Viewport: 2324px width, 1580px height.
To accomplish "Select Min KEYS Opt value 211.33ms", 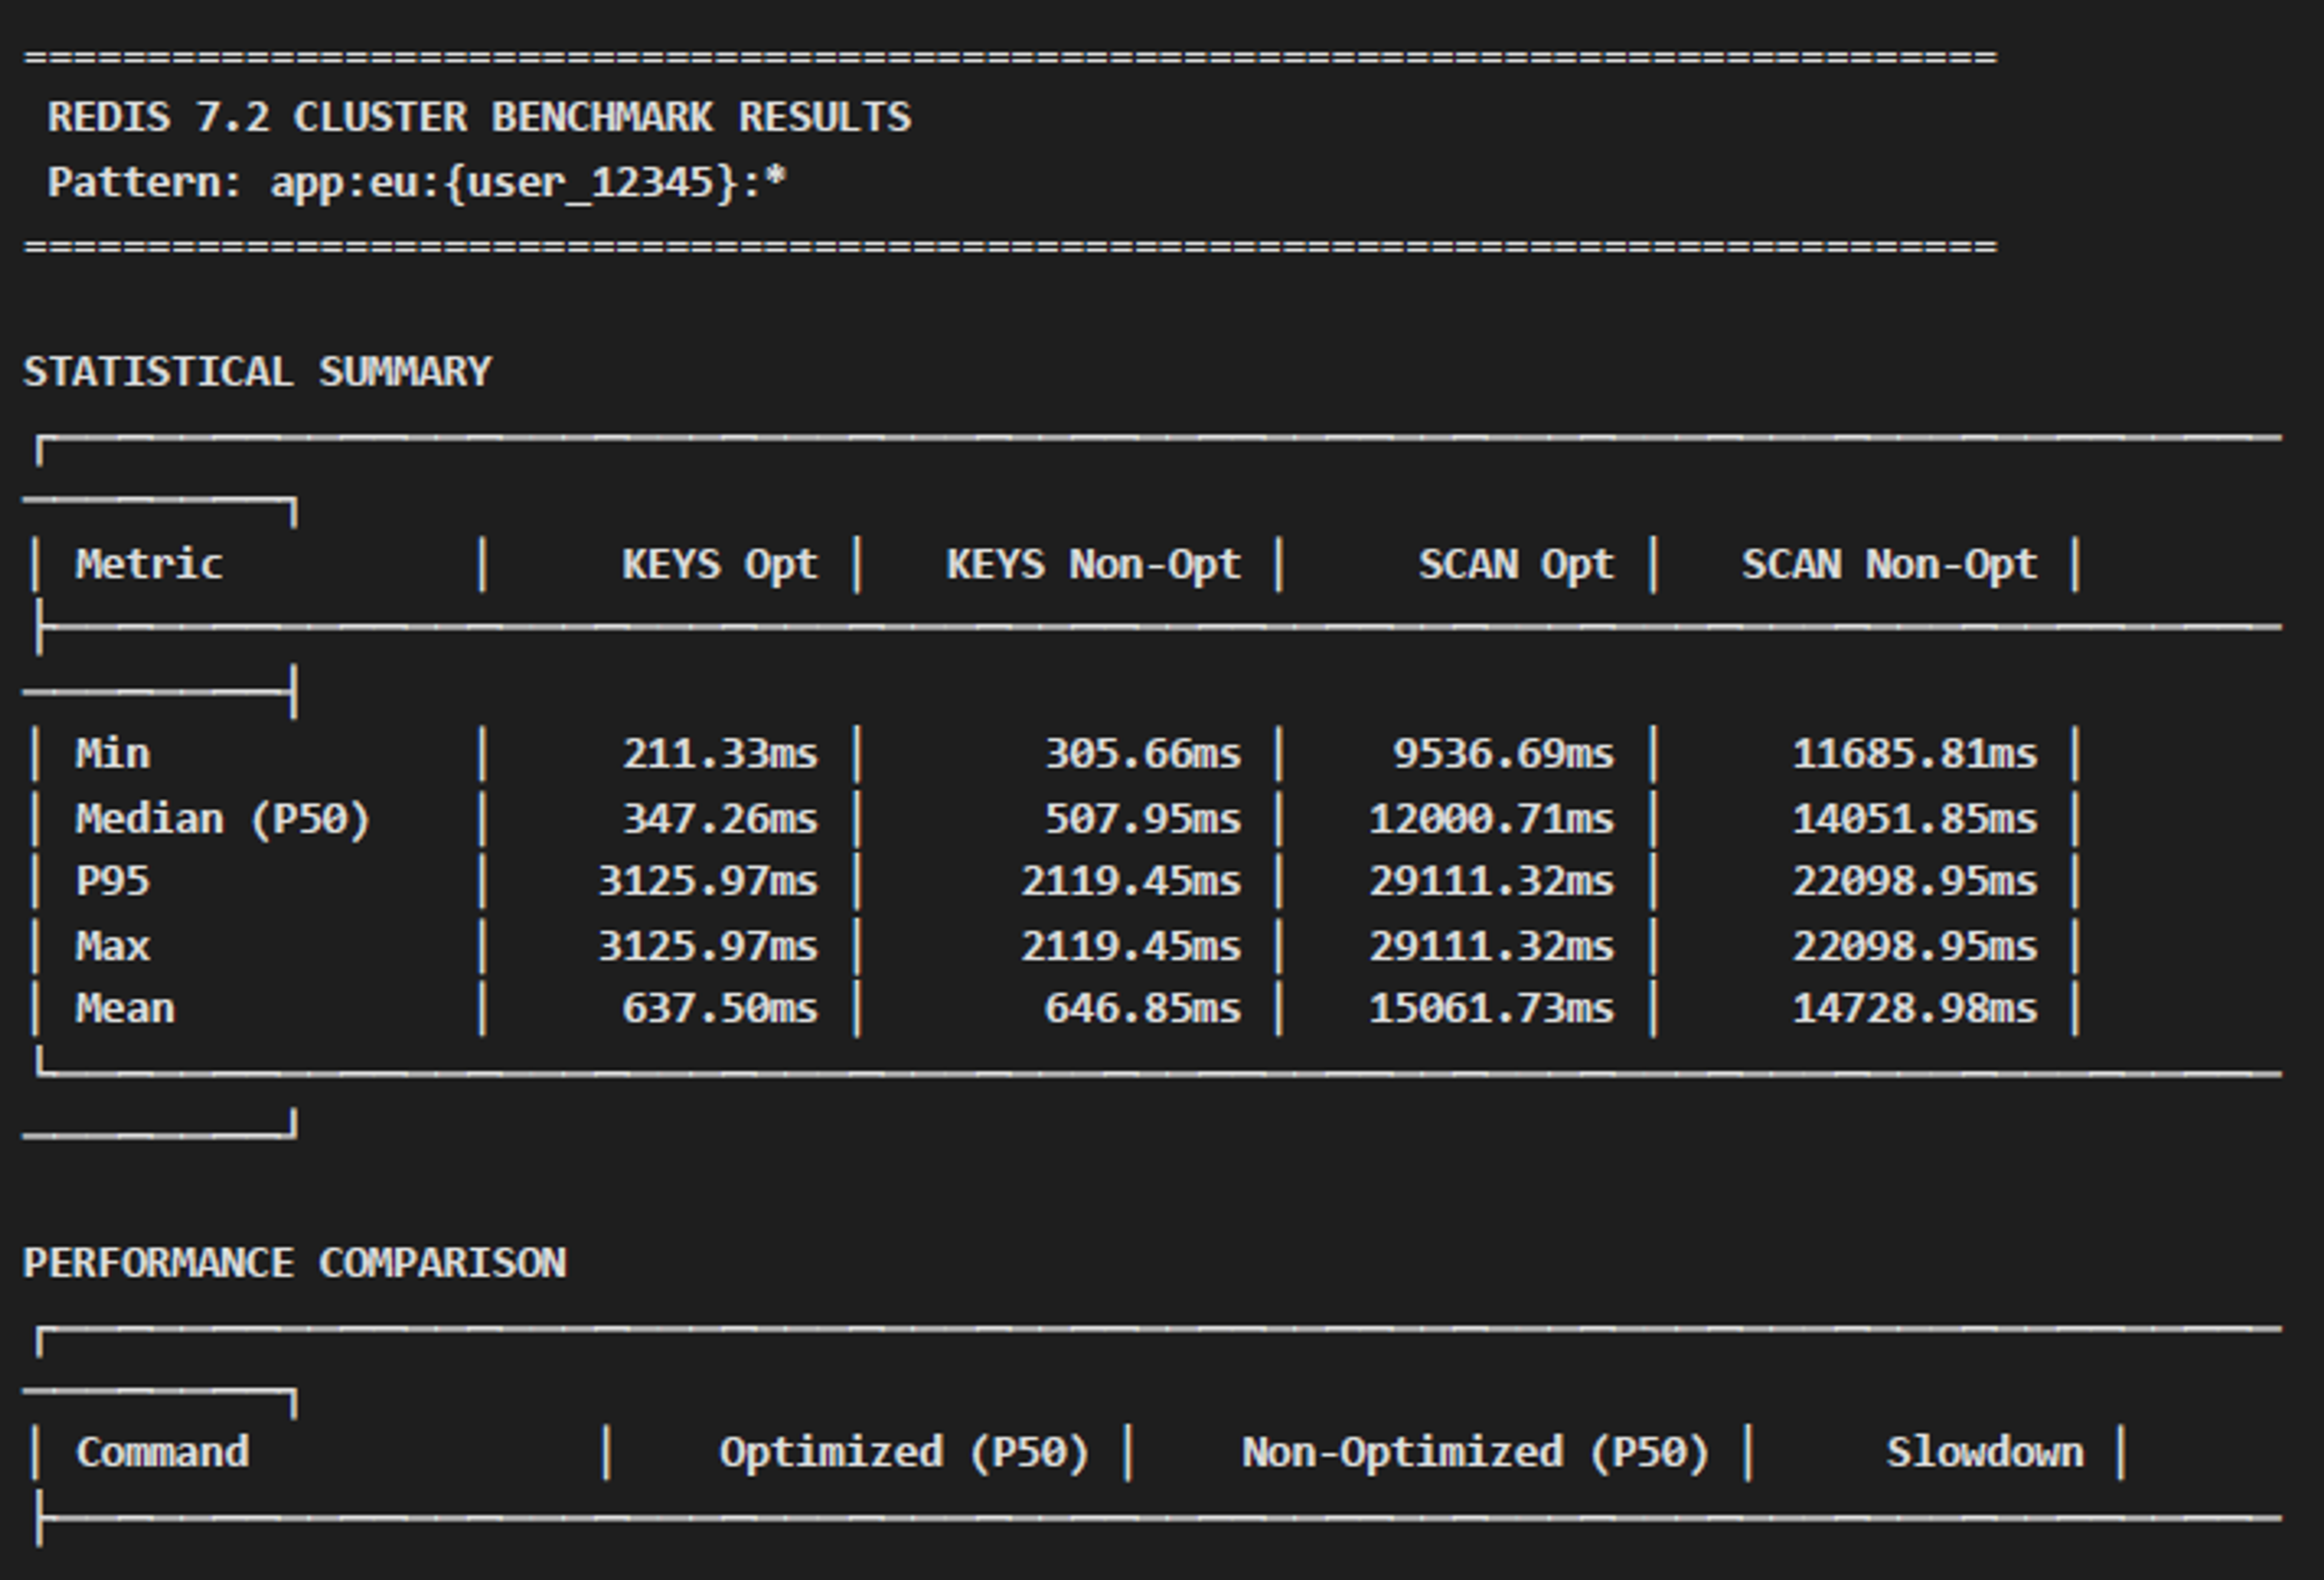I will click(x=720, y=754).
